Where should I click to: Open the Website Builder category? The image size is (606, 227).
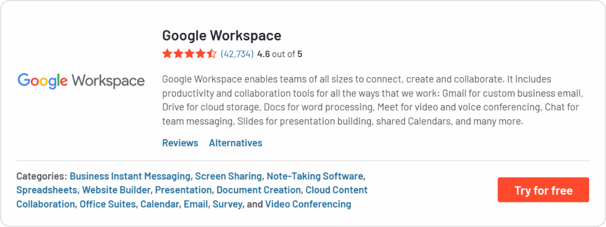pos(116,190)
